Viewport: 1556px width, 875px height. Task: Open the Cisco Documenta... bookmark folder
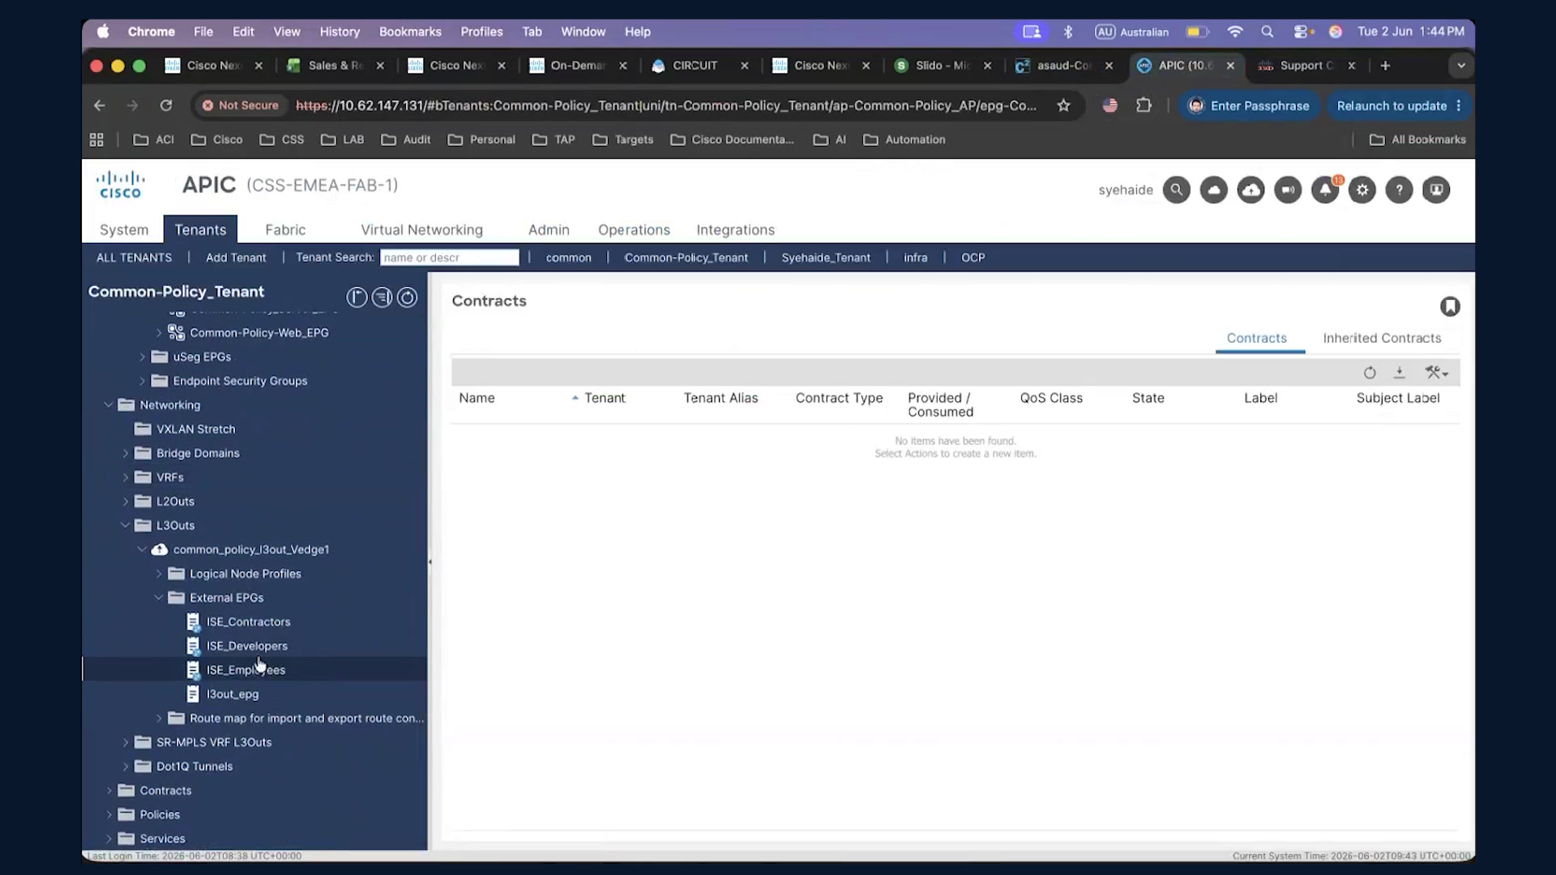tap(733, 139)
